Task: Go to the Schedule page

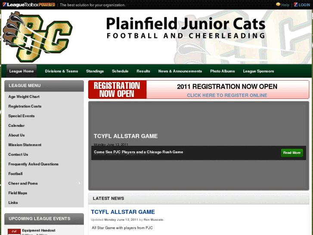Action: point(120,71)
